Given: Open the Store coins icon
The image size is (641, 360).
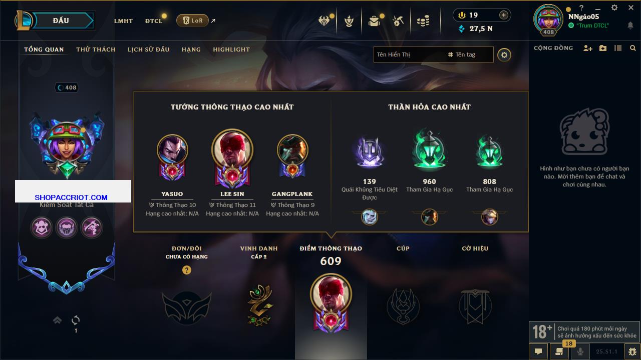Looking at the screenshot, I should (x=423, y=21).
